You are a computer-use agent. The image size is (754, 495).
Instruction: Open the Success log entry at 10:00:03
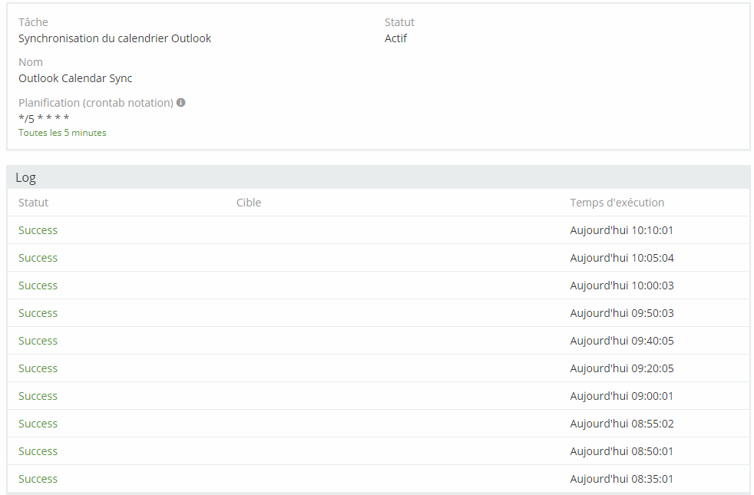(38, 285)
